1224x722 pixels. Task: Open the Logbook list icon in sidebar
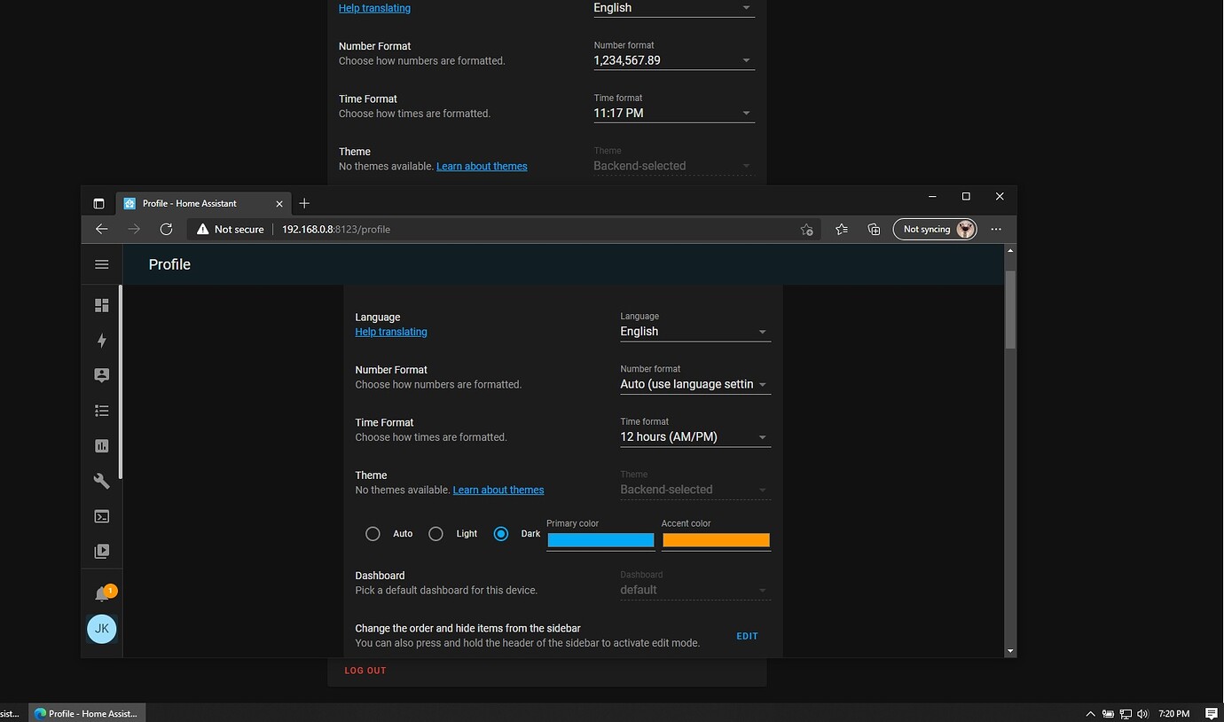pyautogui.click(x=102, y=411)
